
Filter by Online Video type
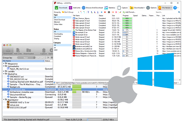[x=58, y=24]
